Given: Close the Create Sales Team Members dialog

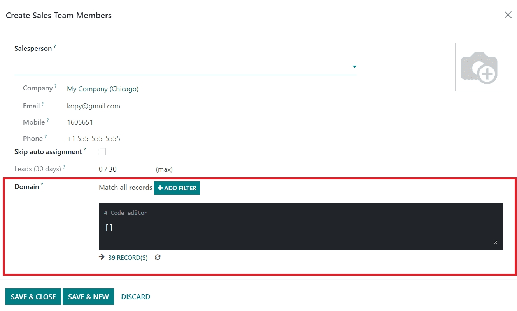Looking at the screenshot, I should 508,15.
